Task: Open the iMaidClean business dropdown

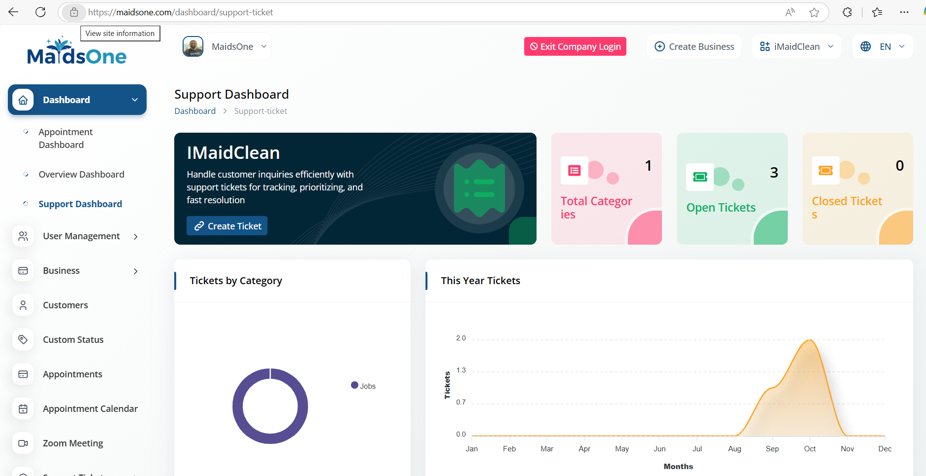Action: point(796,47)
